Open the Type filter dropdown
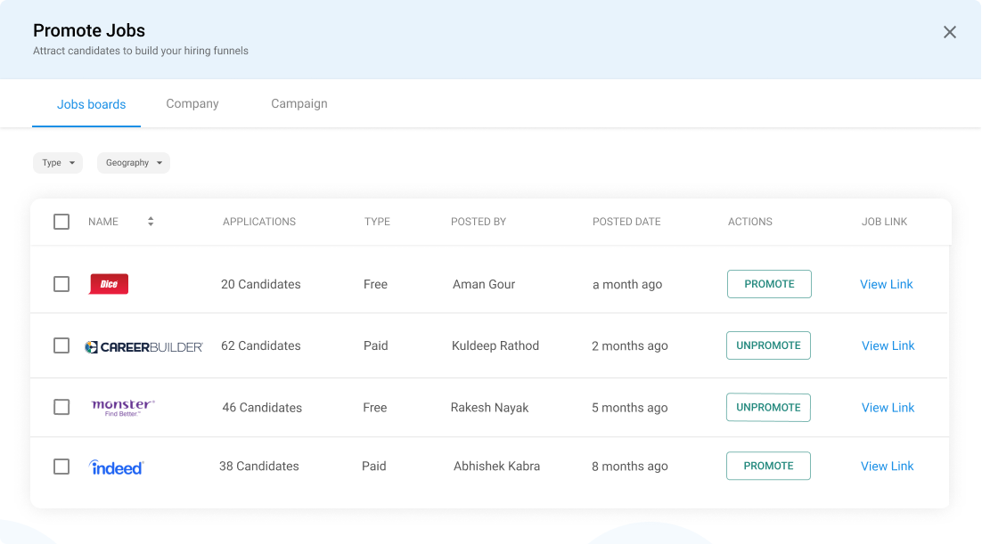The width and height of the screenshot is (982, 544). tap(58, 163)
